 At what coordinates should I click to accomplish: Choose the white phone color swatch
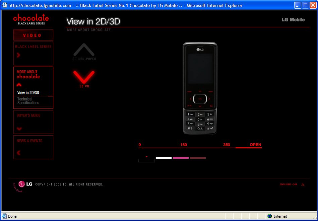[x=164, y=158]
